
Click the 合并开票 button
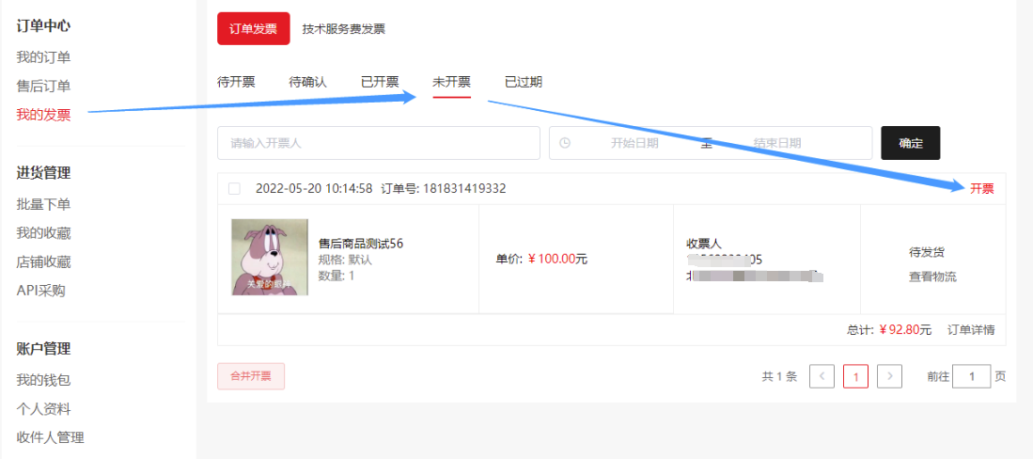[x=250, y=376]
